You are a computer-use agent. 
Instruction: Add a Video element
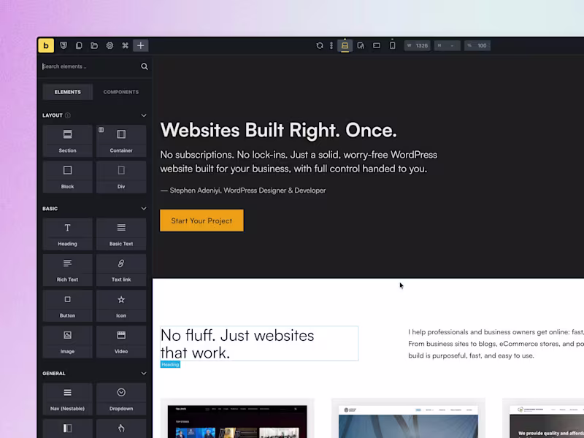[121, 342]
